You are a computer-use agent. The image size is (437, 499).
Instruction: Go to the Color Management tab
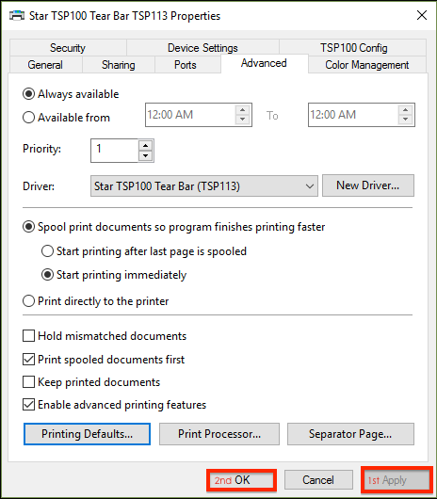point(366,65)
